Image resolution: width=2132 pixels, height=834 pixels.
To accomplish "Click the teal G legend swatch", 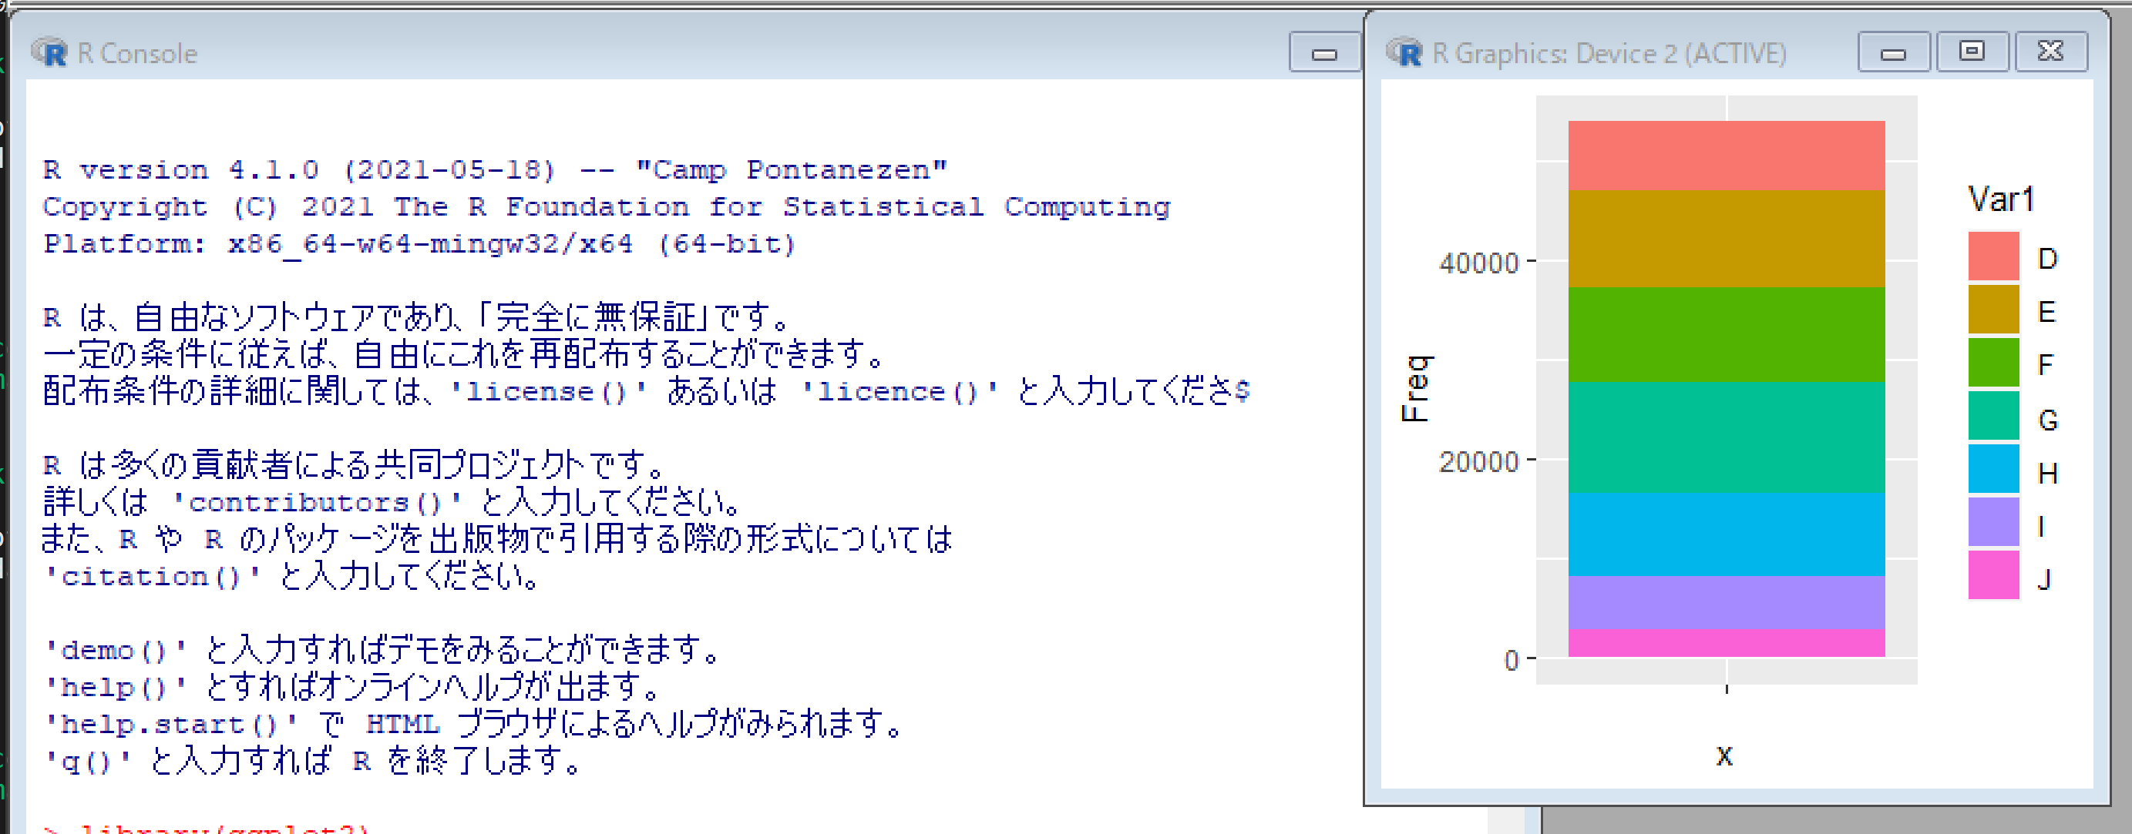I will [1994, 417].
